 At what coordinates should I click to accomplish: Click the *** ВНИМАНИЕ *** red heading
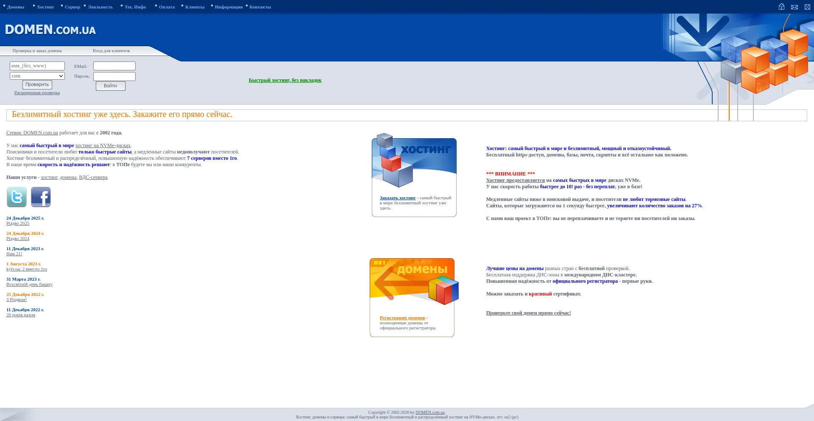click(x=510, y=174)
